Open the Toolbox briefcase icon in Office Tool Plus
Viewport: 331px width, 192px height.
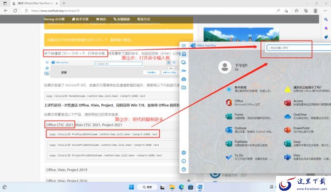tap(184, 79)
